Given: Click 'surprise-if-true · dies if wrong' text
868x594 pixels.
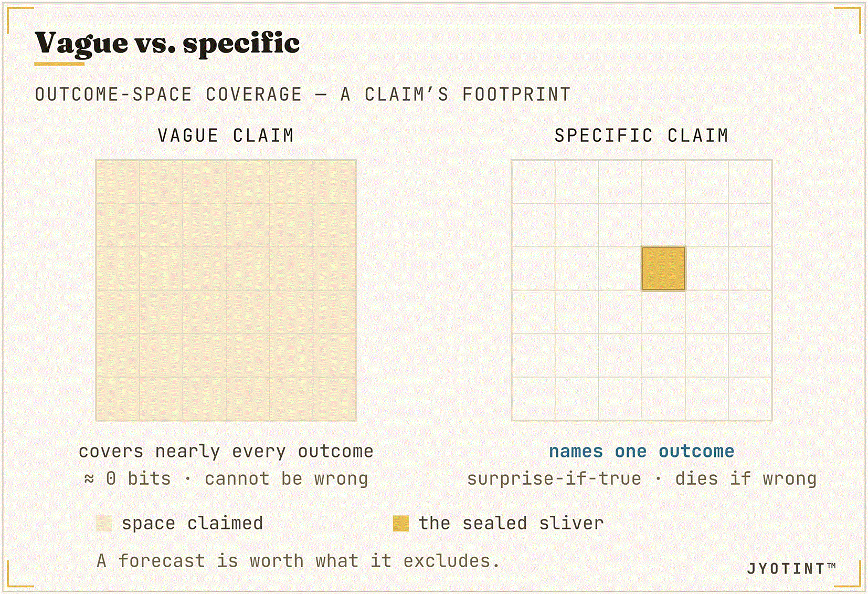Looking at the screenshot, I should (x=641, y=479).
